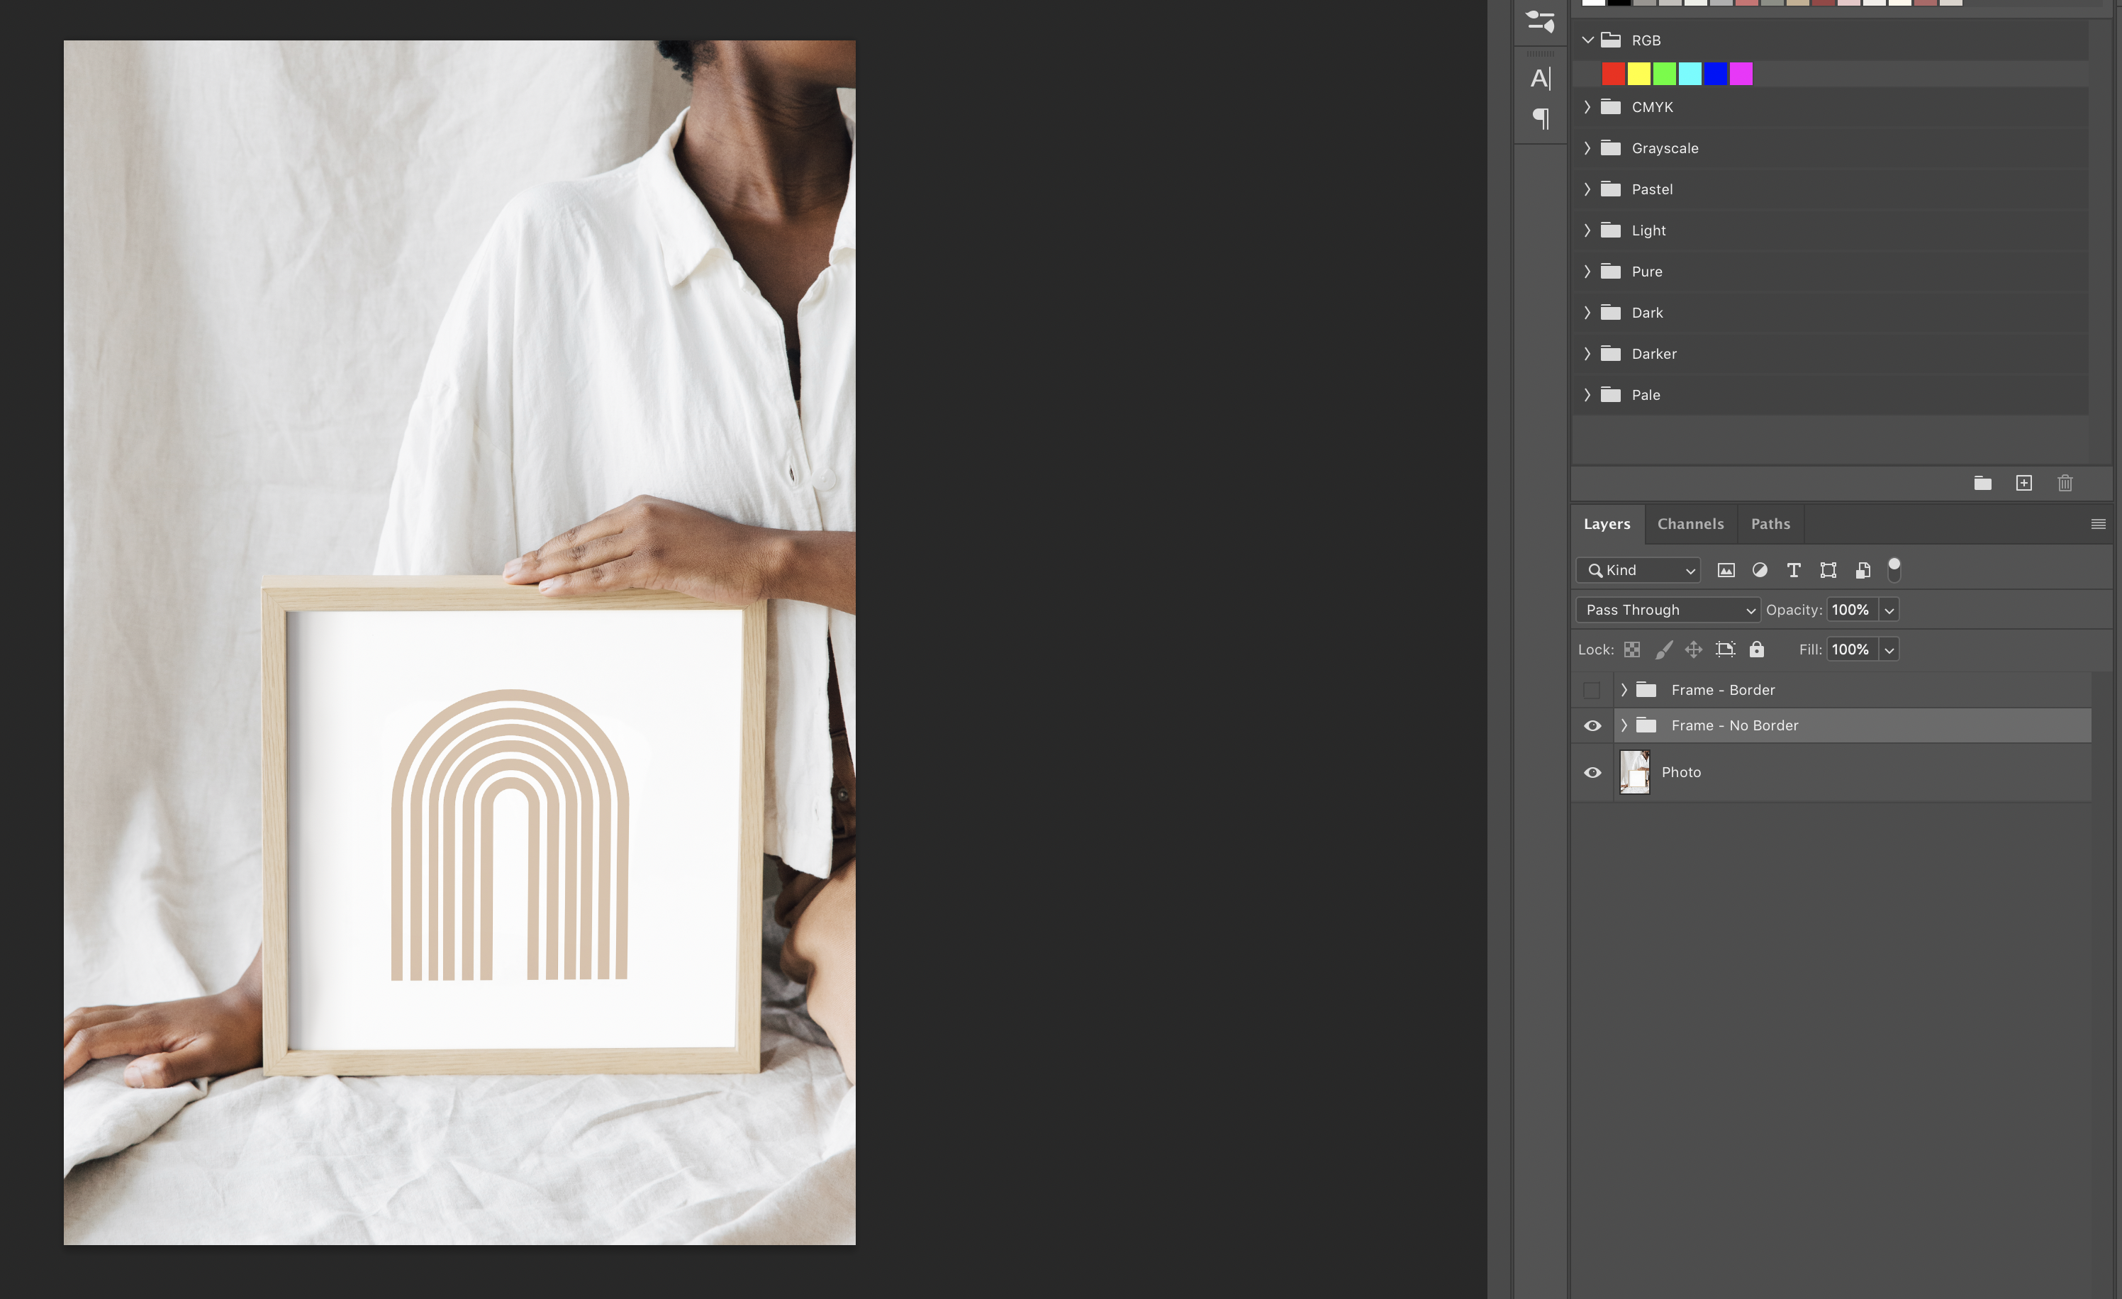This screenshot has width=2122, height=1299.
Task: Expand the Frame - No Border group
Action: coord(1624,725)
